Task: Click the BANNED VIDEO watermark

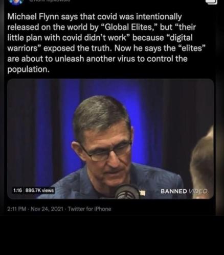Action: (x=184, y=191)
